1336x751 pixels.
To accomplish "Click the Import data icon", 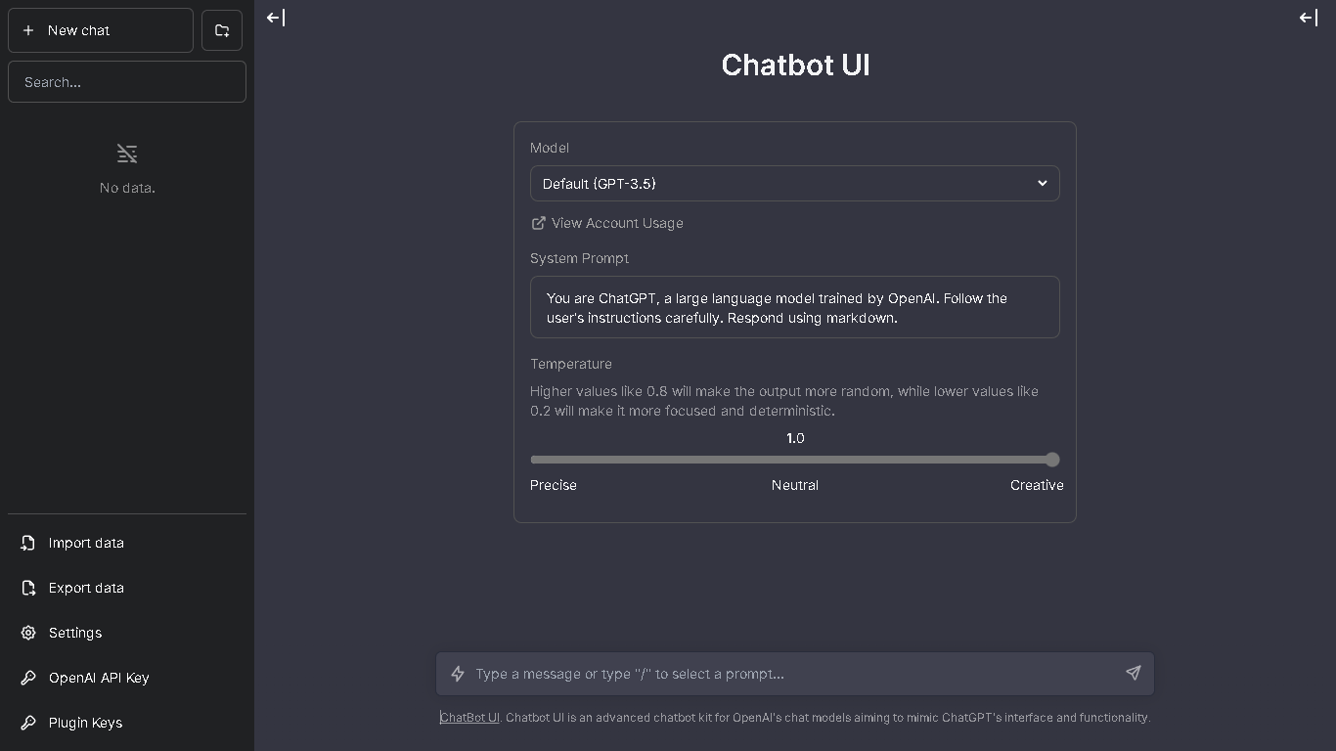I will point(27,543).
